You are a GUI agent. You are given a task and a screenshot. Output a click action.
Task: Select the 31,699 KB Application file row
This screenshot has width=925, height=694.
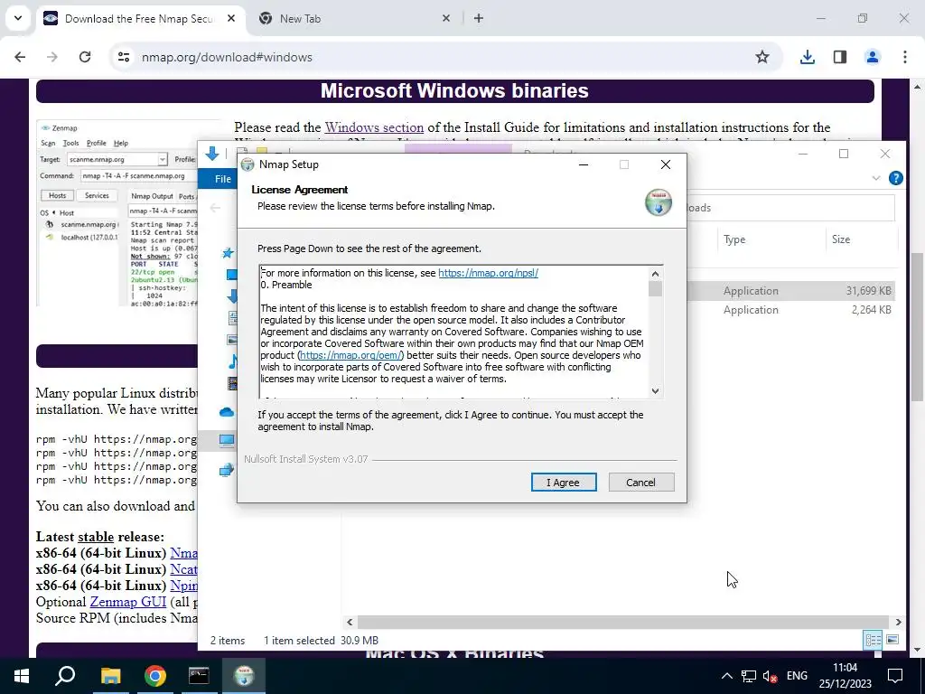tap(790, 291)
